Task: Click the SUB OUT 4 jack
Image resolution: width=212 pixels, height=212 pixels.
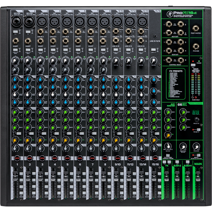Action: 181,51
